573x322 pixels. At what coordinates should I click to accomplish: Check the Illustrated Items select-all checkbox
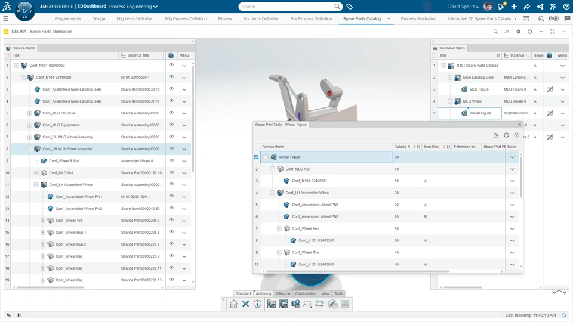point(434,55)
